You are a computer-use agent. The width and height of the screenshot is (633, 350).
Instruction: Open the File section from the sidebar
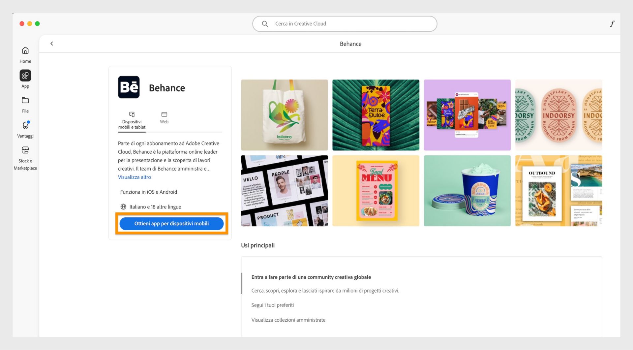pyautogui.click(x=25, y=100)
